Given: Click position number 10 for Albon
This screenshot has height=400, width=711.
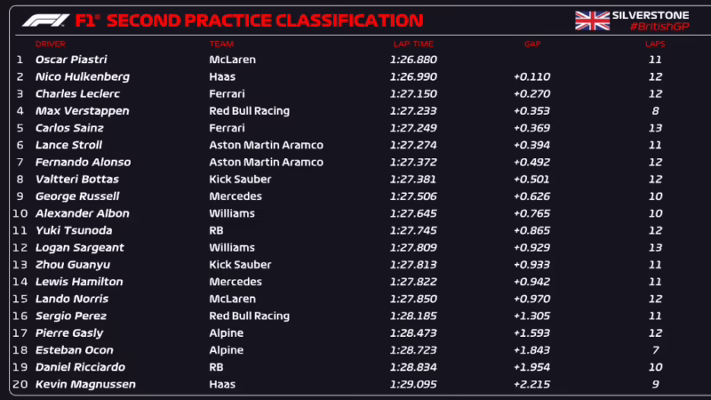Looking at the screenshot, I should 20,213.
